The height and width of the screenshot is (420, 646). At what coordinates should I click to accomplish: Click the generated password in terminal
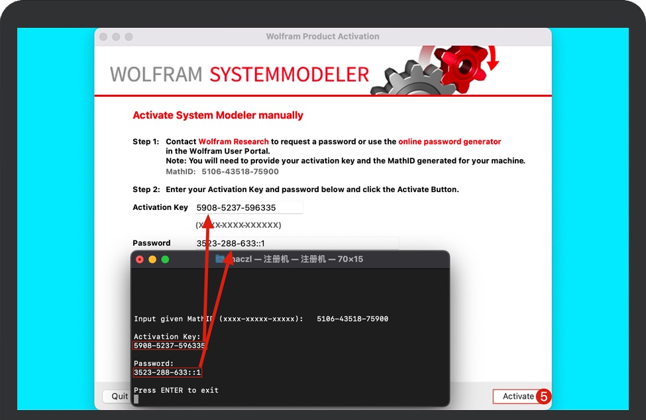point(167,372)
